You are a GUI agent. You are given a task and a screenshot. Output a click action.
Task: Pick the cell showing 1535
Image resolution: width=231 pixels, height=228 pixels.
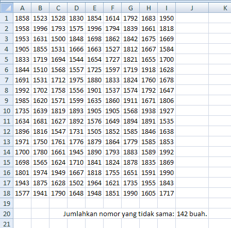(x=167, y=121)
